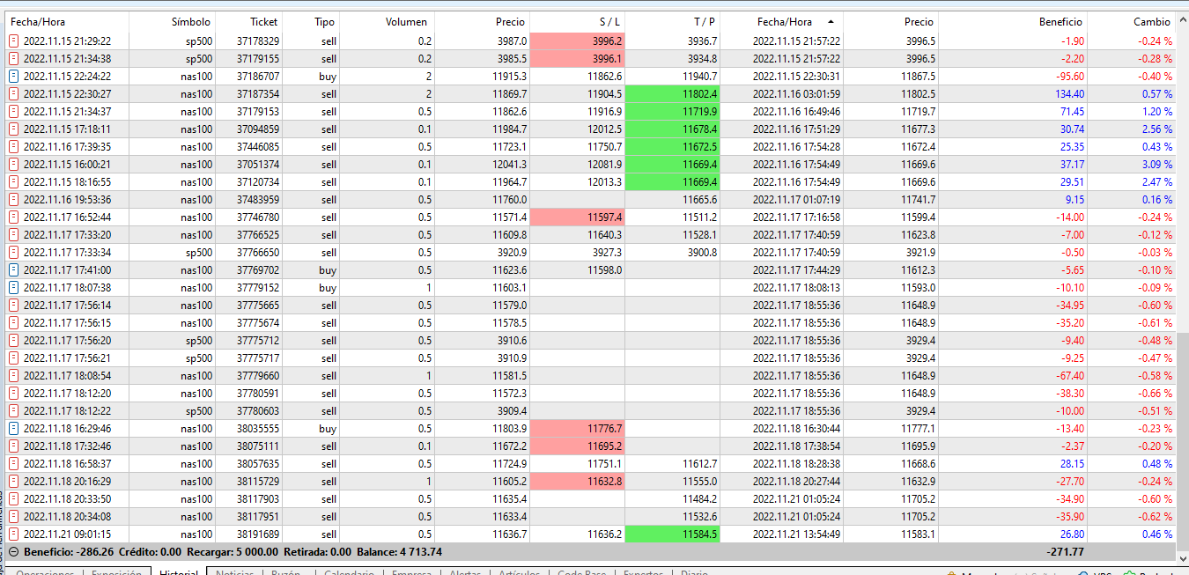Viewport: 1189px width, 575px height.
Task: Click the order icon for ticket 37779660
Action: (13, 376)
